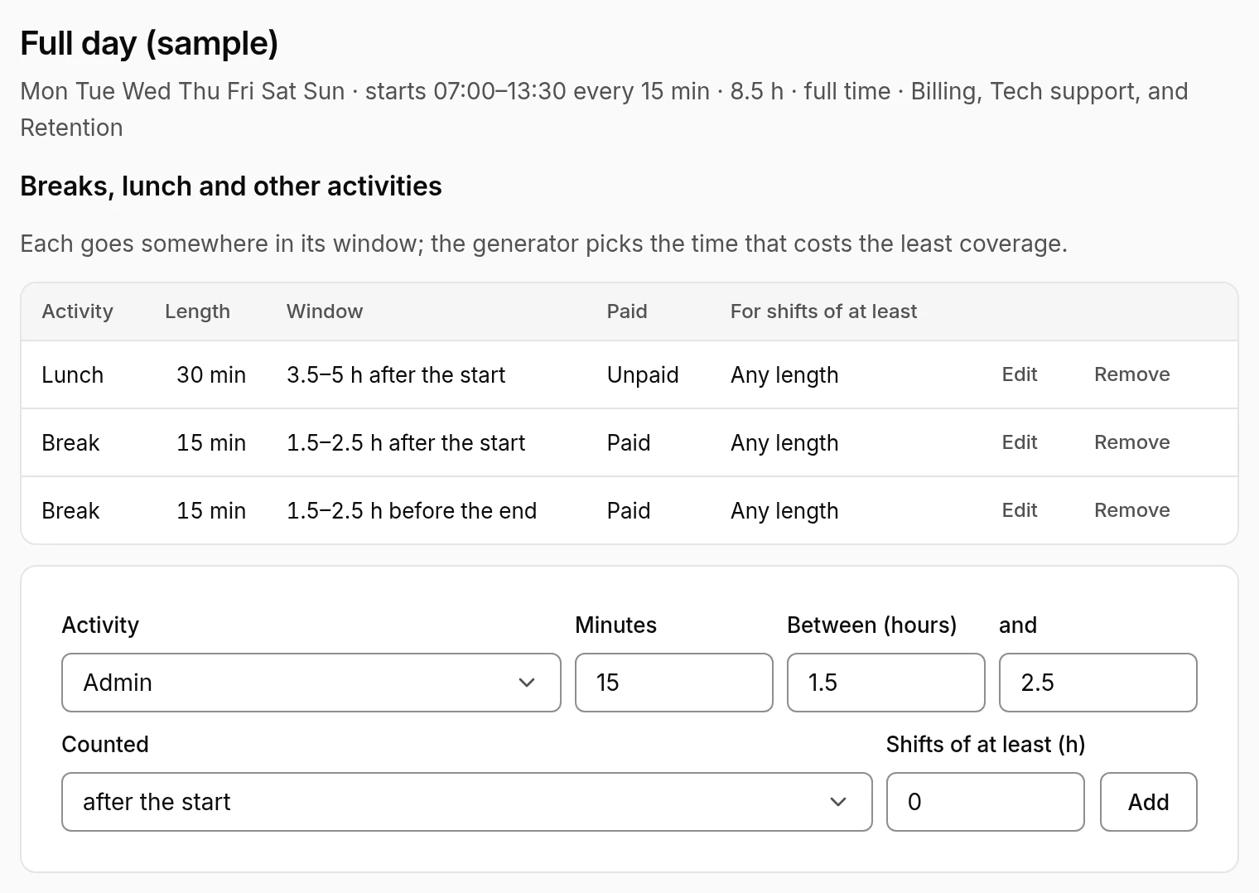Click '1.5–2.5 h before the end' cell
This screenshot has height=893, width=1259.
point(412,511)
